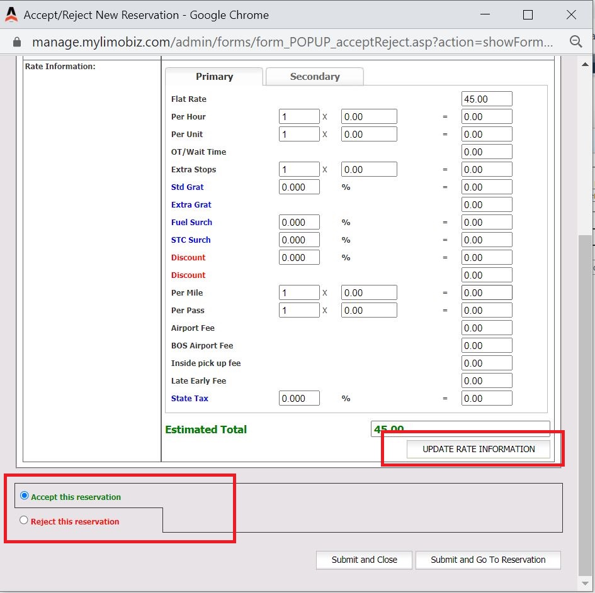Viewport: 595px width, 593px height.
Task: Select Accept this reservation radio button
Action: 25,496
